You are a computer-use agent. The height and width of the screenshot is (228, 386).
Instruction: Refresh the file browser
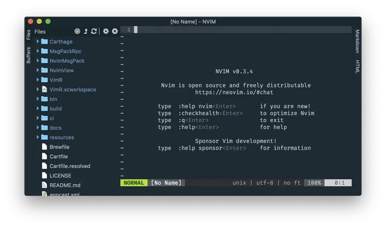[94, 31]
